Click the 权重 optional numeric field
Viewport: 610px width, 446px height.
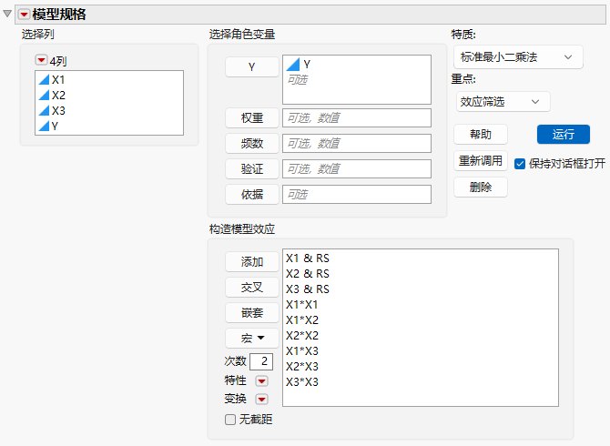click(x=357, y=117)
